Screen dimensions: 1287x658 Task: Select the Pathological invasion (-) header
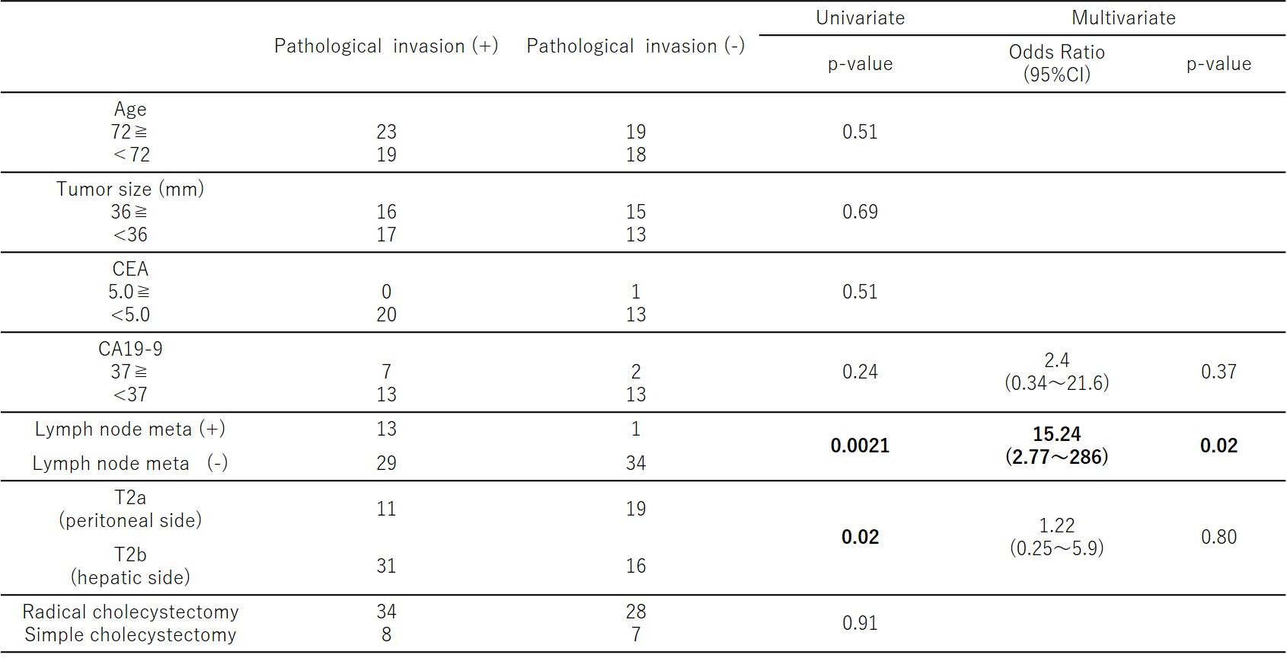click(x=635, y=46)
